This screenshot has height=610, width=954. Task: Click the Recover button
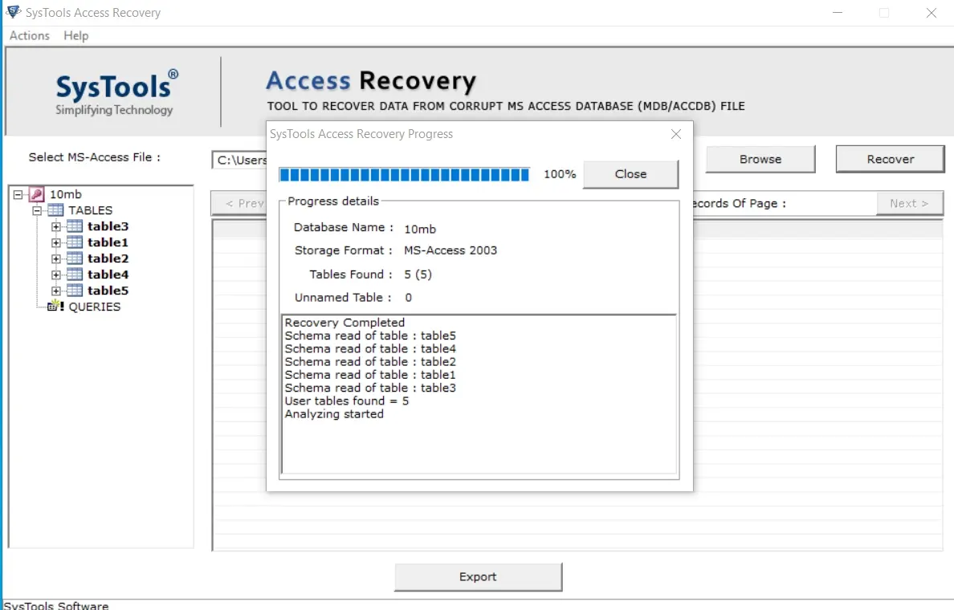[x=890, y=159]
